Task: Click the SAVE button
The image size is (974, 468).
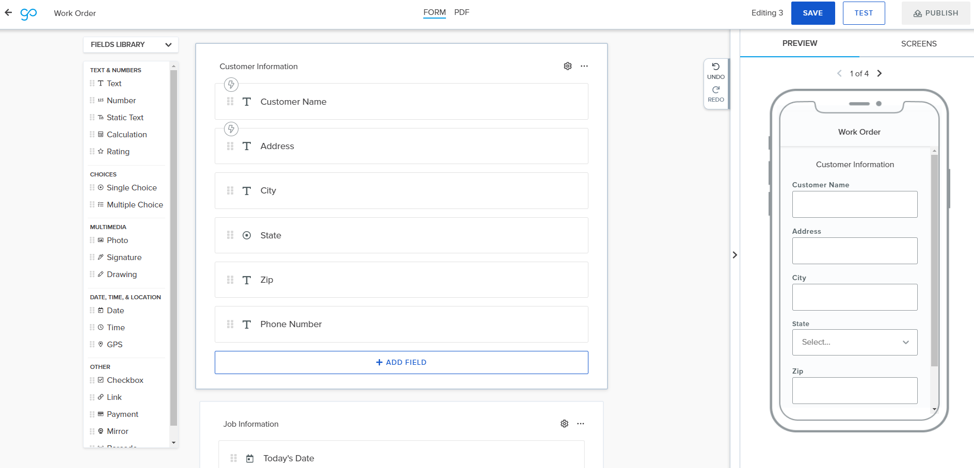Action: coord(813,13)
